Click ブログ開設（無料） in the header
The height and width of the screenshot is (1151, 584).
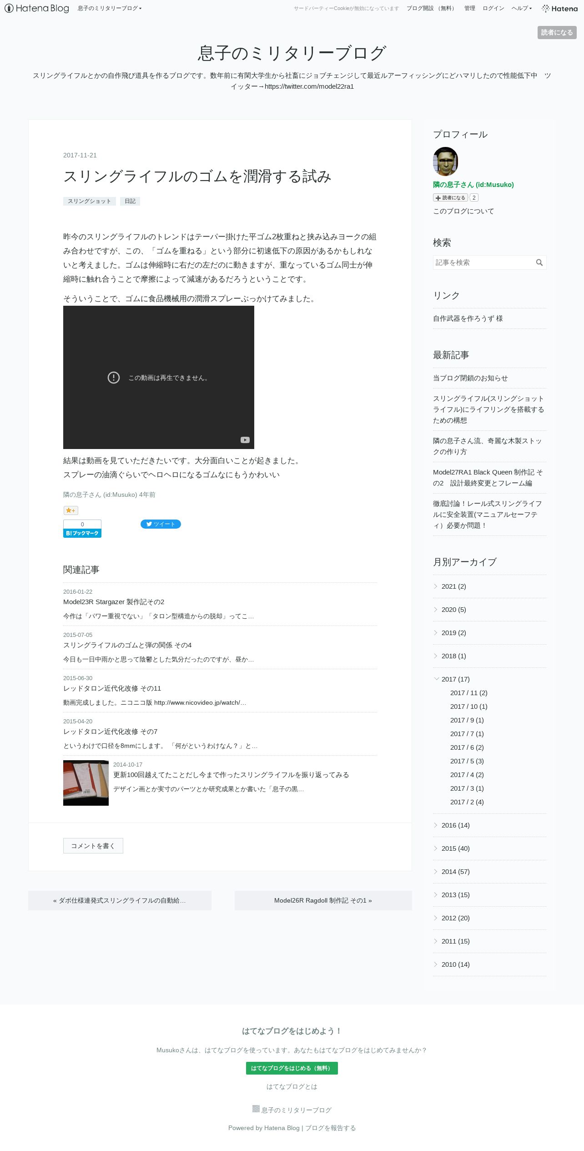click(432, 8)
